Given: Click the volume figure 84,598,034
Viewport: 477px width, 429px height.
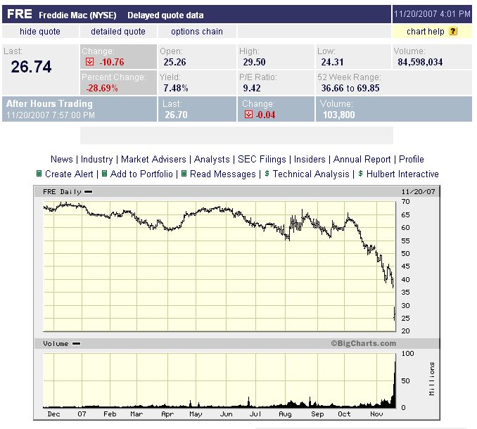Looking at the screenshot, I should 420,62.
